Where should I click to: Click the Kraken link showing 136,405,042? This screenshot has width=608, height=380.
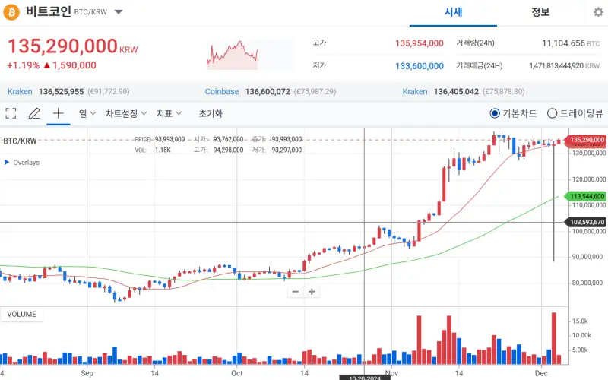point(414,92)
